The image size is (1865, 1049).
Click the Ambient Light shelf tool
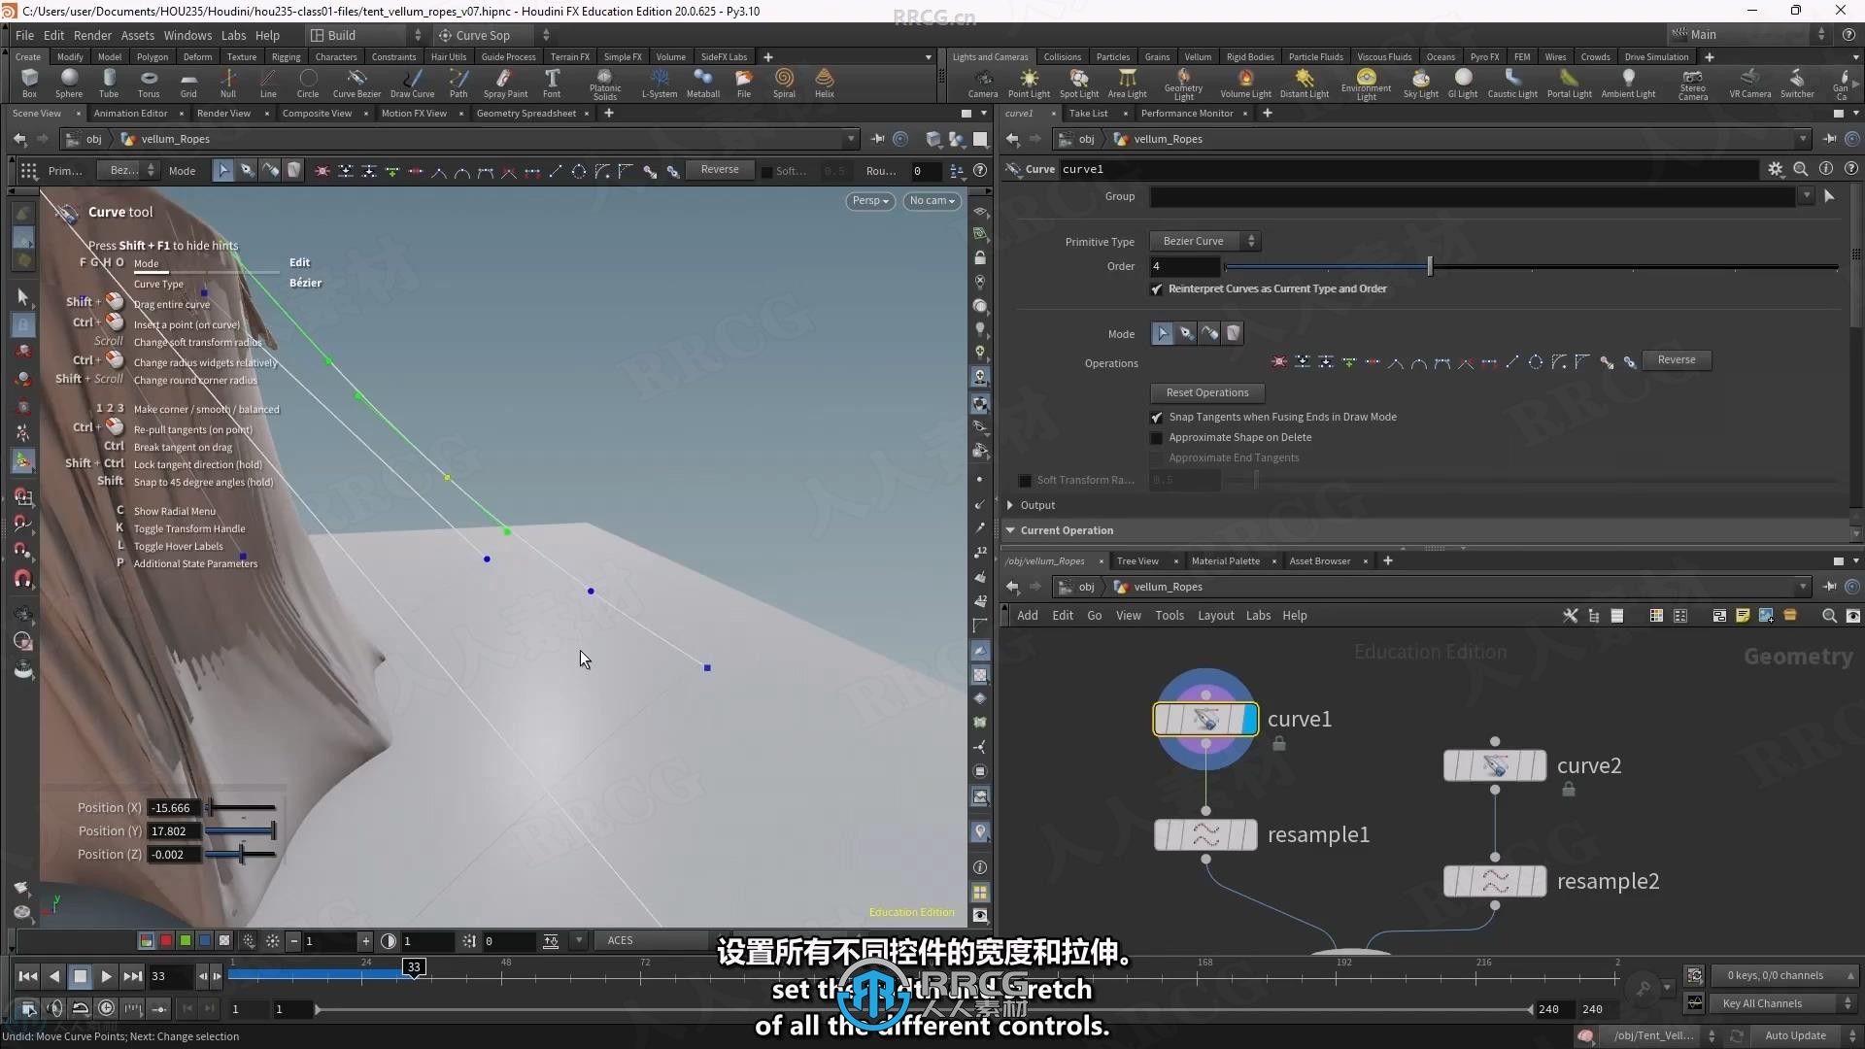point(1629,84)
